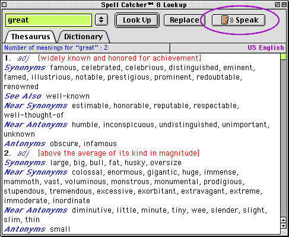Click the near antonym "humble"
Image resolution: width=289 pixels, height=237 pixels.
pos(85,125)
